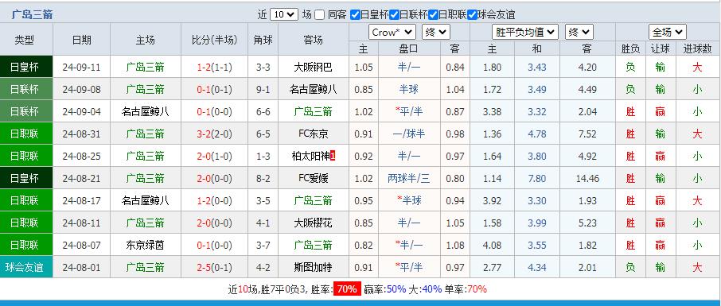This screenshot has width=721, height=306.
Task: Click draw odds 4.78 for FC东京 match
Action: pos(536,134)
